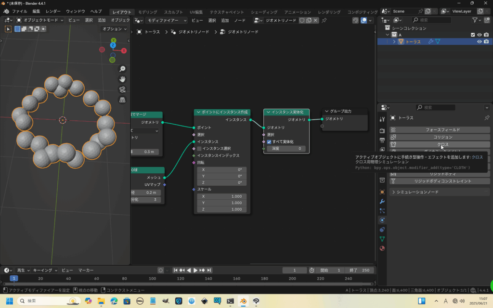The height and width of the screenshot is (308, 493).
Task: Select the tweak select tool icon
Action: click(8, 29)
